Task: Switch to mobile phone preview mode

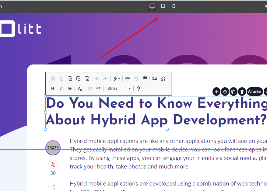Action: point(174,6)
